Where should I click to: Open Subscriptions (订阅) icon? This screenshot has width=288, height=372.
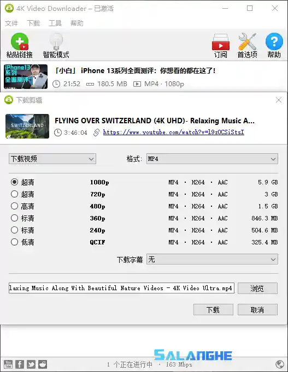tap(221, 42)
